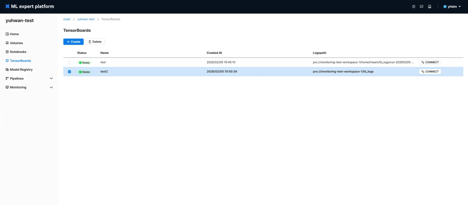Click the TensorBoards page heading
Image resolution: width=468 pixels, height=205 pixels.
(77, 30)
